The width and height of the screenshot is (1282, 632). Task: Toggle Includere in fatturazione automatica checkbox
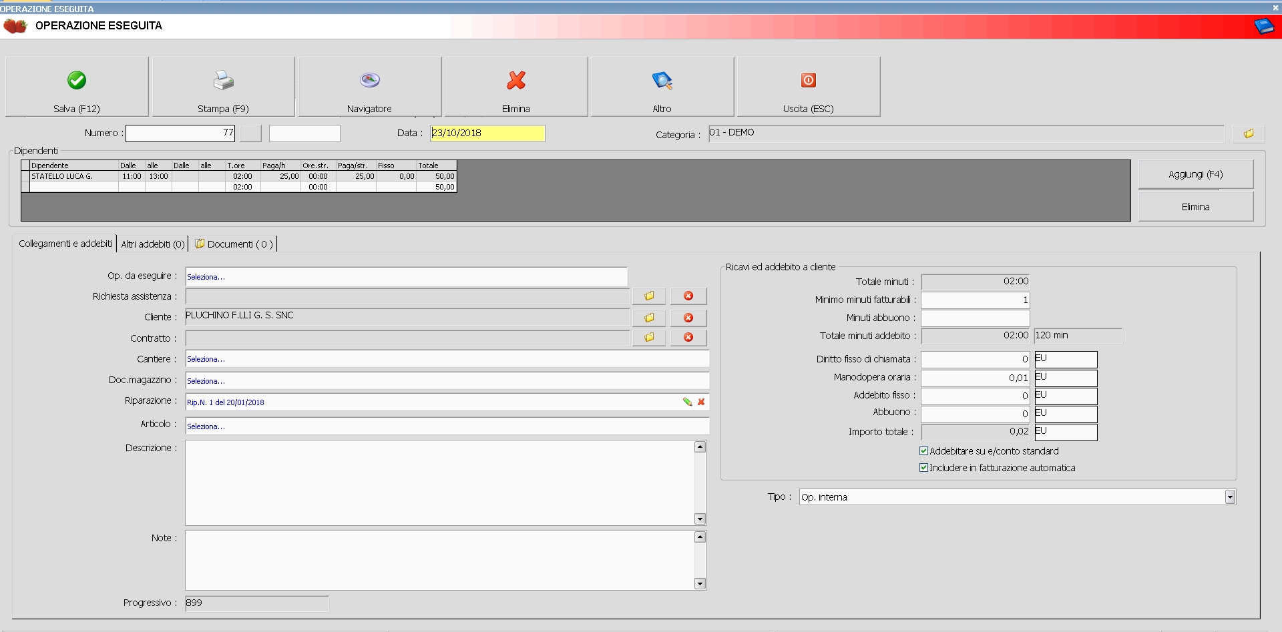pyautogui.click(x=923, y=468)
